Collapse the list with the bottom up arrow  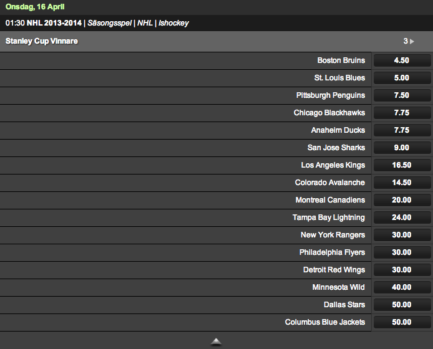[x=216, y=342]
